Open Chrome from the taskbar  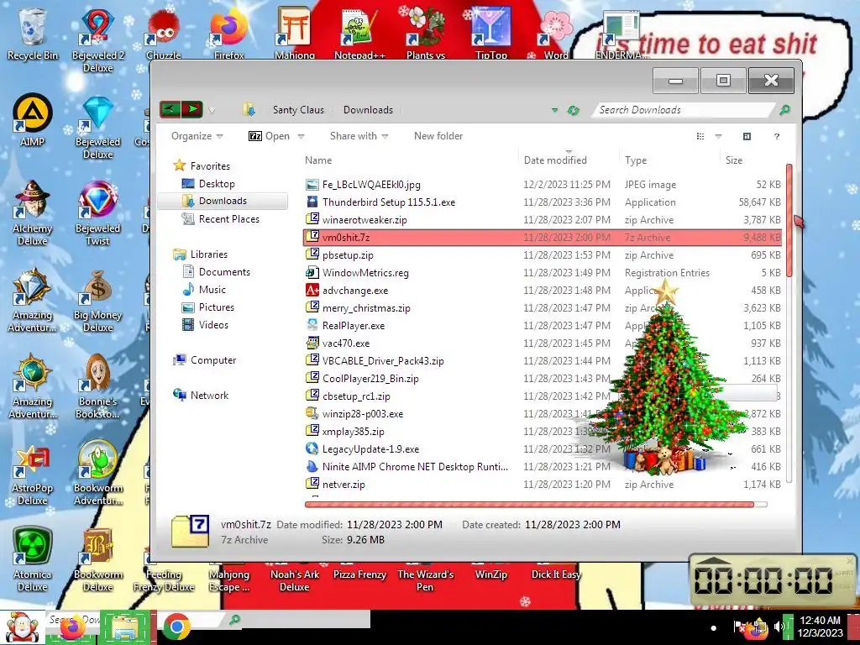pyautogui.click(x=176, y=627)
